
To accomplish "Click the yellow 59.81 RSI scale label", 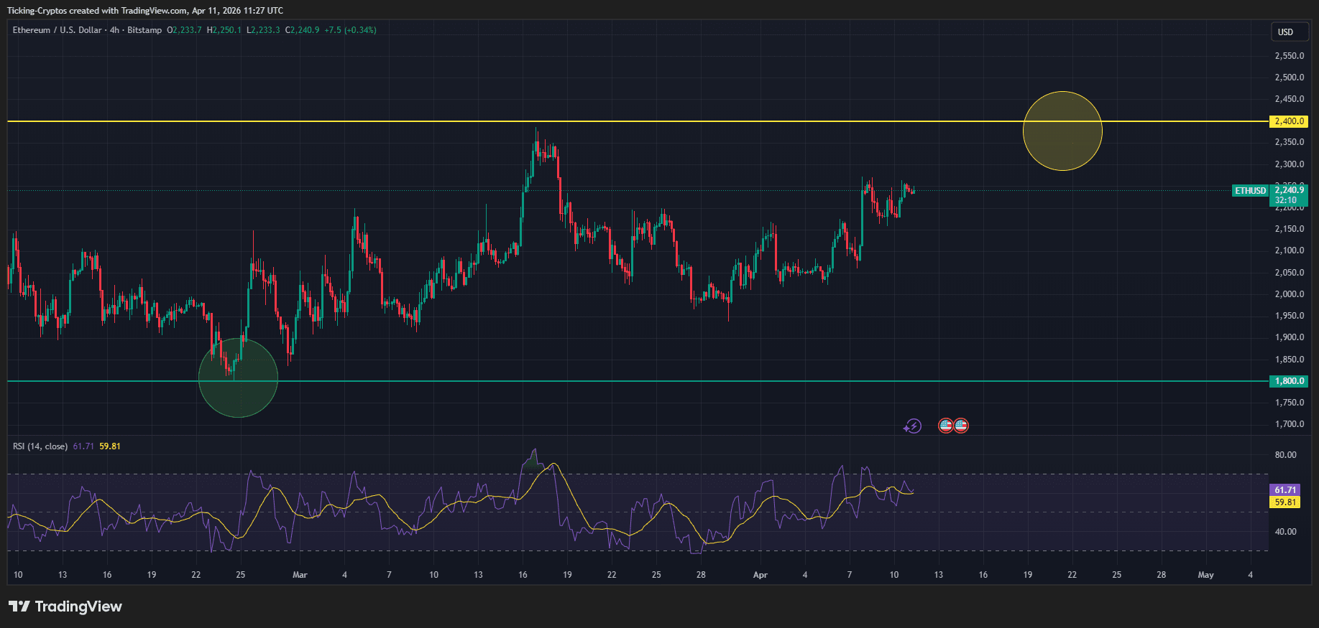I will click(x=1284, y=502).
